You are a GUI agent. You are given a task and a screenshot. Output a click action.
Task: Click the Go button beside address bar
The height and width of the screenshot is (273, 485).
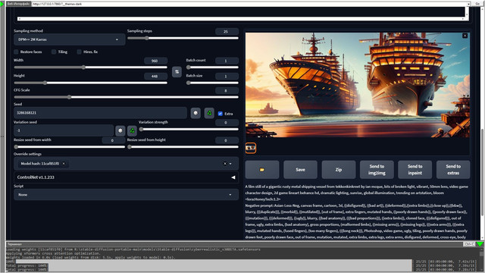pyautogui.click(x=477, y=4)
